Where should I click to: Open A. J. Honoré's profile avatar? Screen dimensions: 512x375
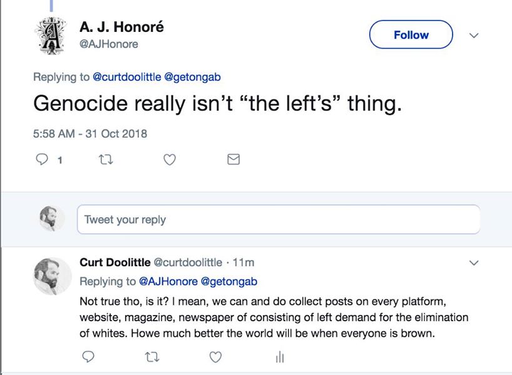point(49,34)
